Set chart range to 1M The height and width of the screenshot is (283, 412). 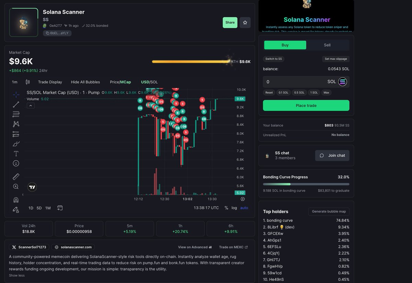[48, 208]
